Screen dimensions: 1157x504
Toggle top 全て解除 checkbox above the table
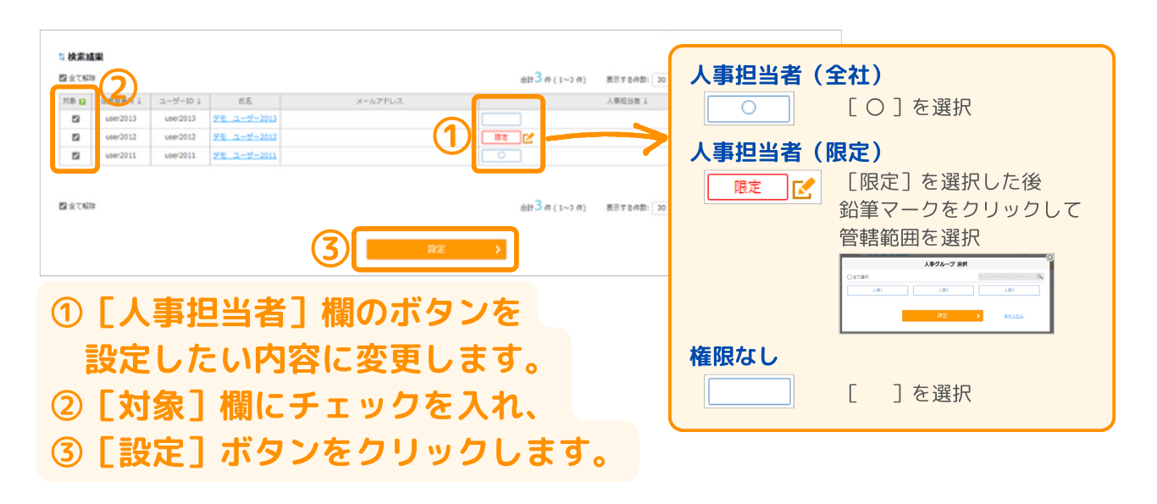coord(63,78)
